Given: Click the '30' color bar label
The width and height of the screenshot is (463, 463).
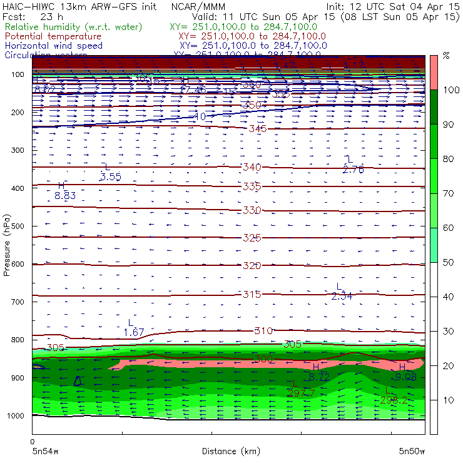Looking at the screenshot, I should (448, 332).
